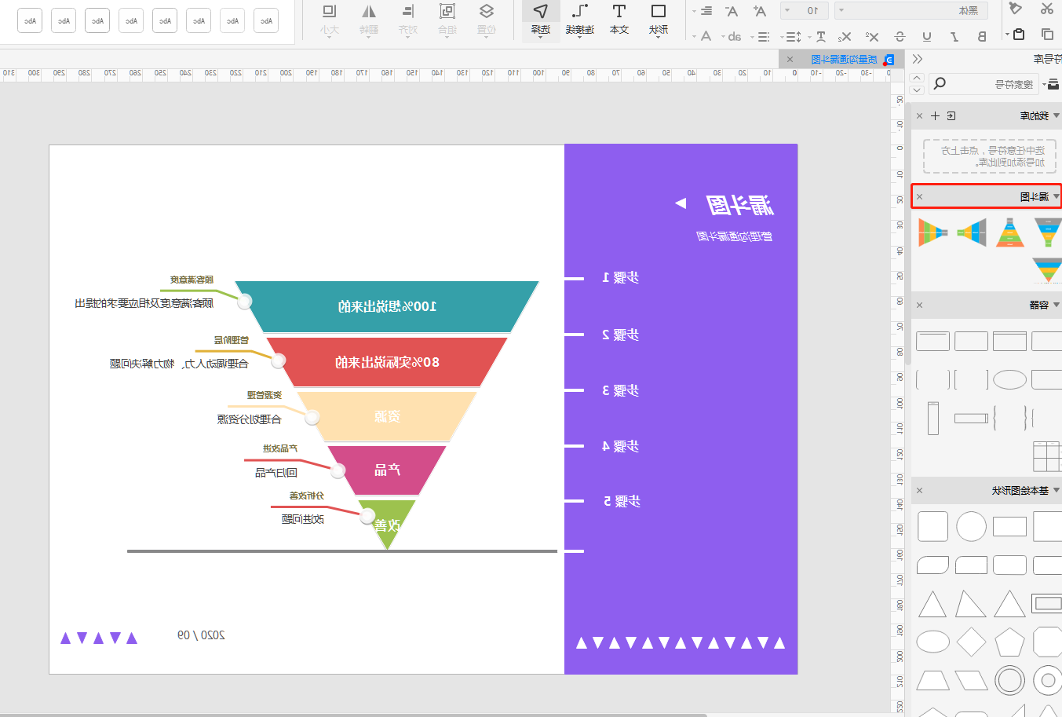Switch to the 质量沟通漏斗图 document tab
This screenshot has height=717, width=1062.
845,60
